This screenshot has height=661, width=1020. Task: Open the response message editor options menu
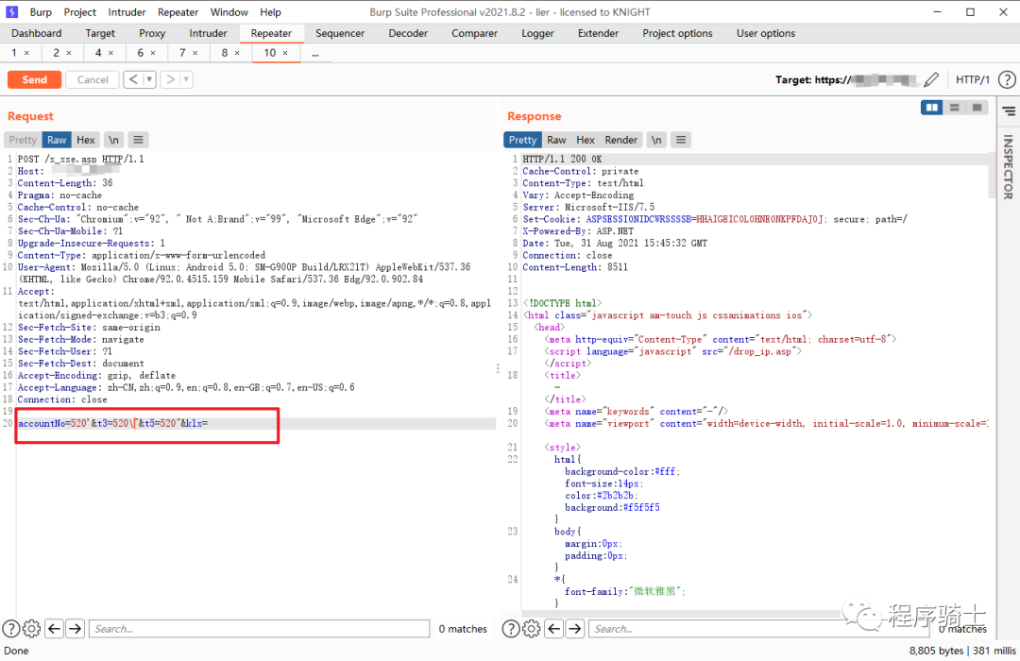point(681,140)
